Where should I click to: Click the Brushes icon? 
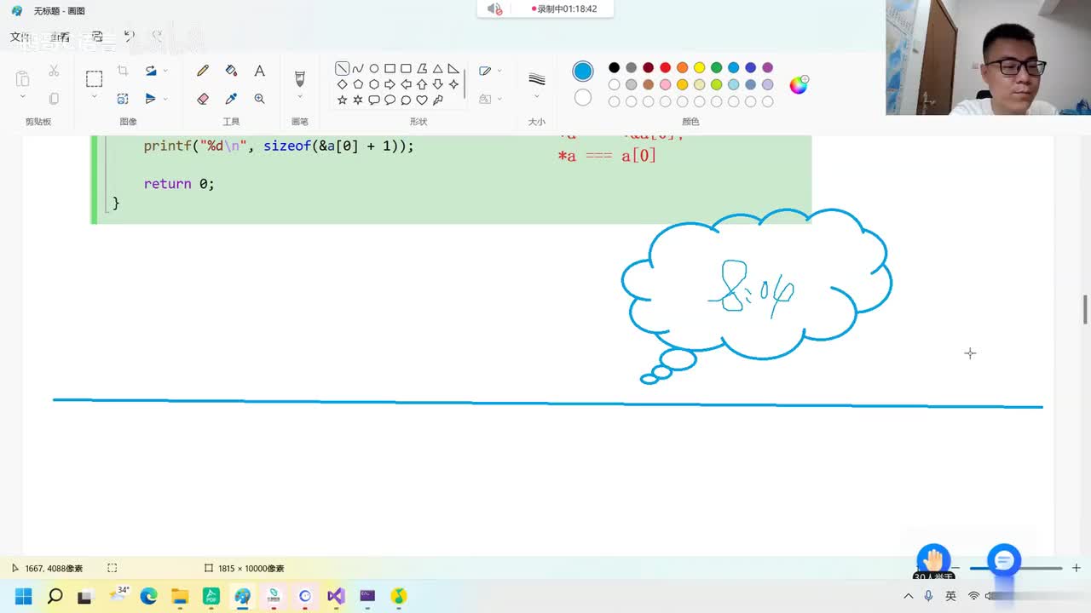coord(299,78)
